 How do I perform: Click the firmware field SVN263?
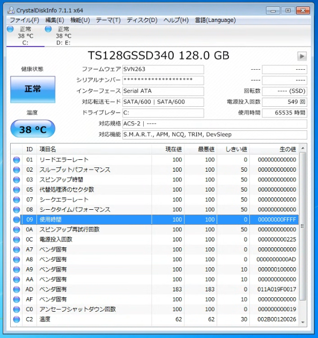tap(163, 69)
